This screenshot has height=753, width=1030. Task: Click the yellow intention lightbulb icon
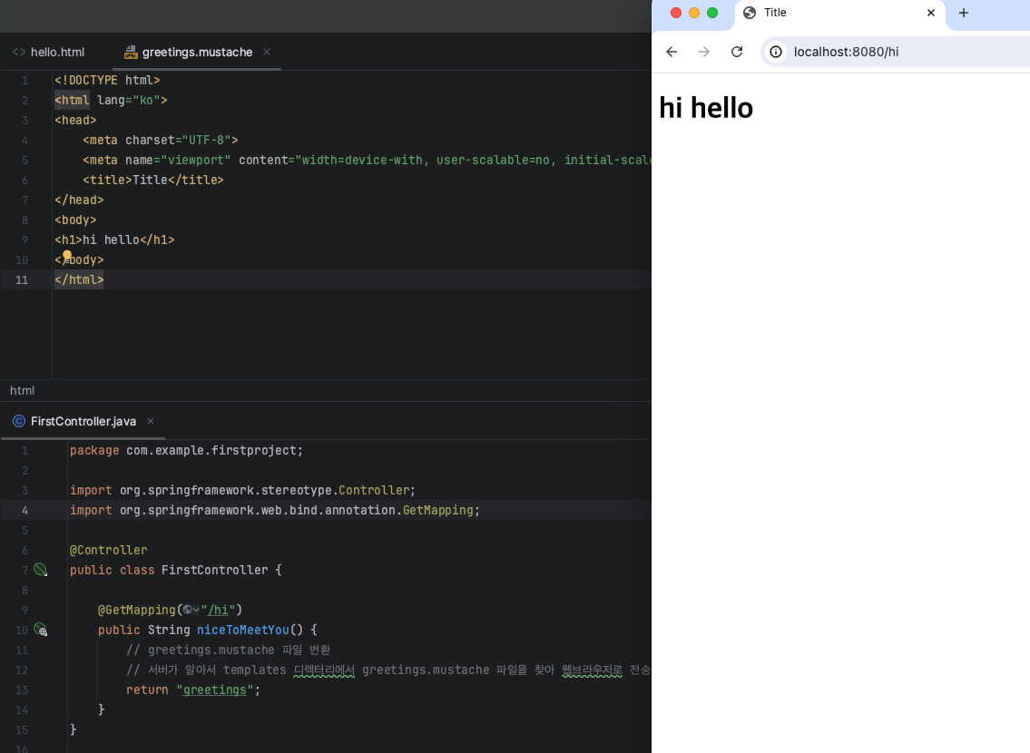click(x=67, y=255)
